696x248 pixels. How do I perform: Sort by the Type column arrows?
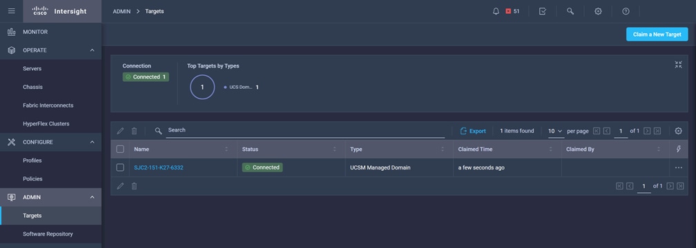pos(443,149)
